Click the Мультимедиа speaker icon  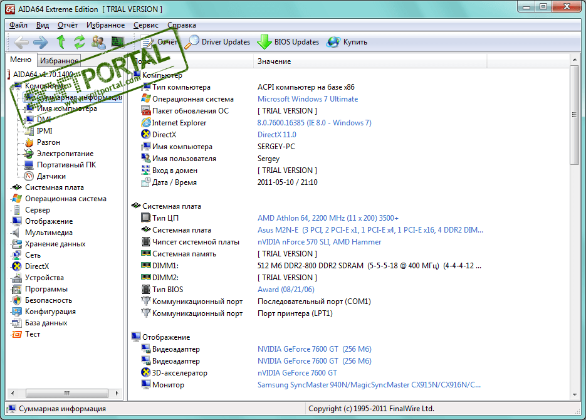point(16,233)
